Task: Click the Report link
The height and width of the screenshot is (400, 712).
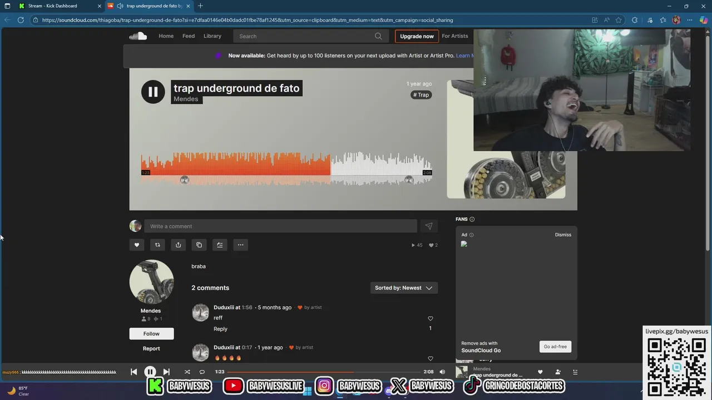Action: [151, 348]
